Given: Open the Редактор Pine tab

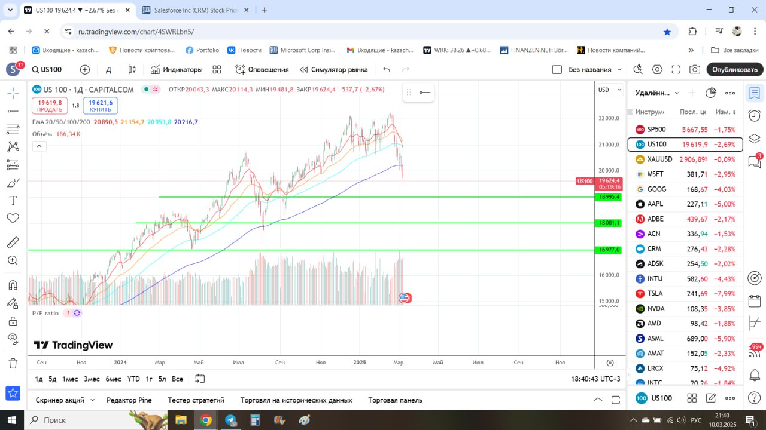Looking at the screenshot, I should coord(129,400).
